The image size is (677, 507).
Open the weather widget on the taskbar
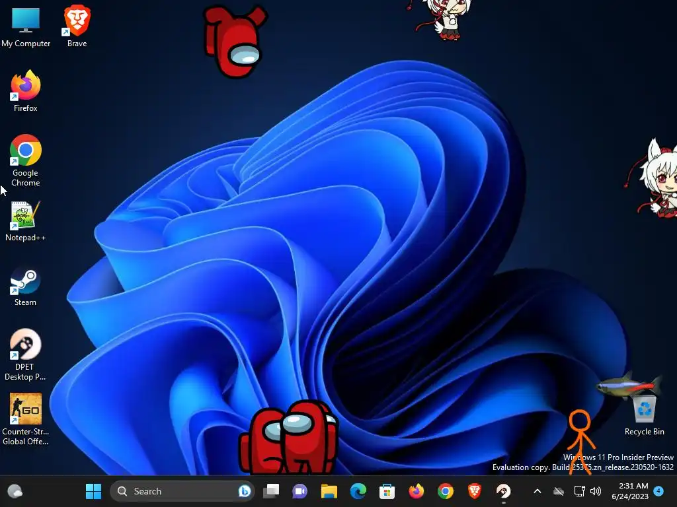[15, 491]
